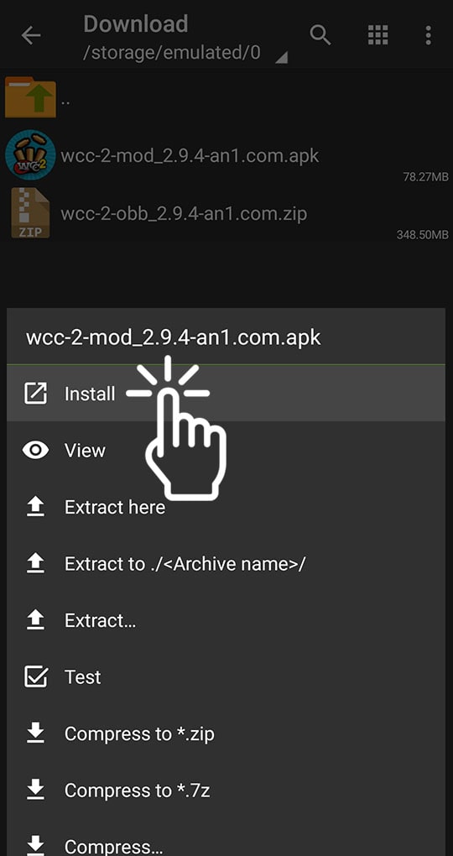Click the eye icon beside View

point(35,451)
